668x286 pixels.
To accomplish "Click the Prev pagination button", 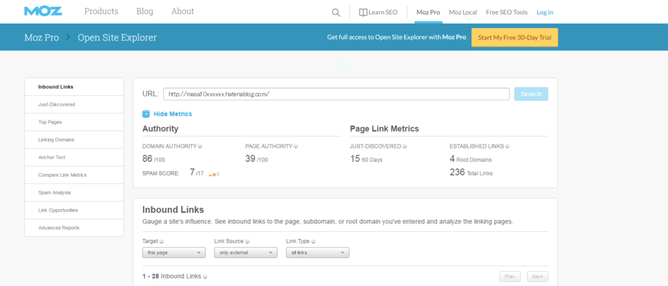I will tap(510, 277).
